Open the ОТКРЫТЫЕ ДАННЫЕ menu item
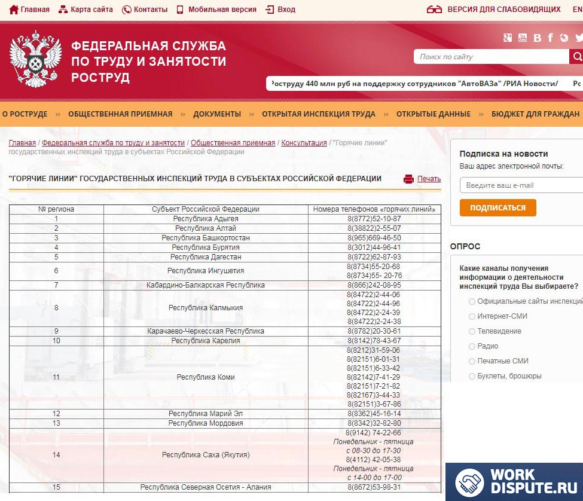The width and height of the screenshot is (583, 501). 434,114
